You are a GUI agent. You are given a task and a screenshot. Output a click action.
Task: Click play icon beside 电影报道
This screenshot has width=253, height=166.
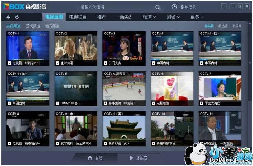click(x=153, y=103)
